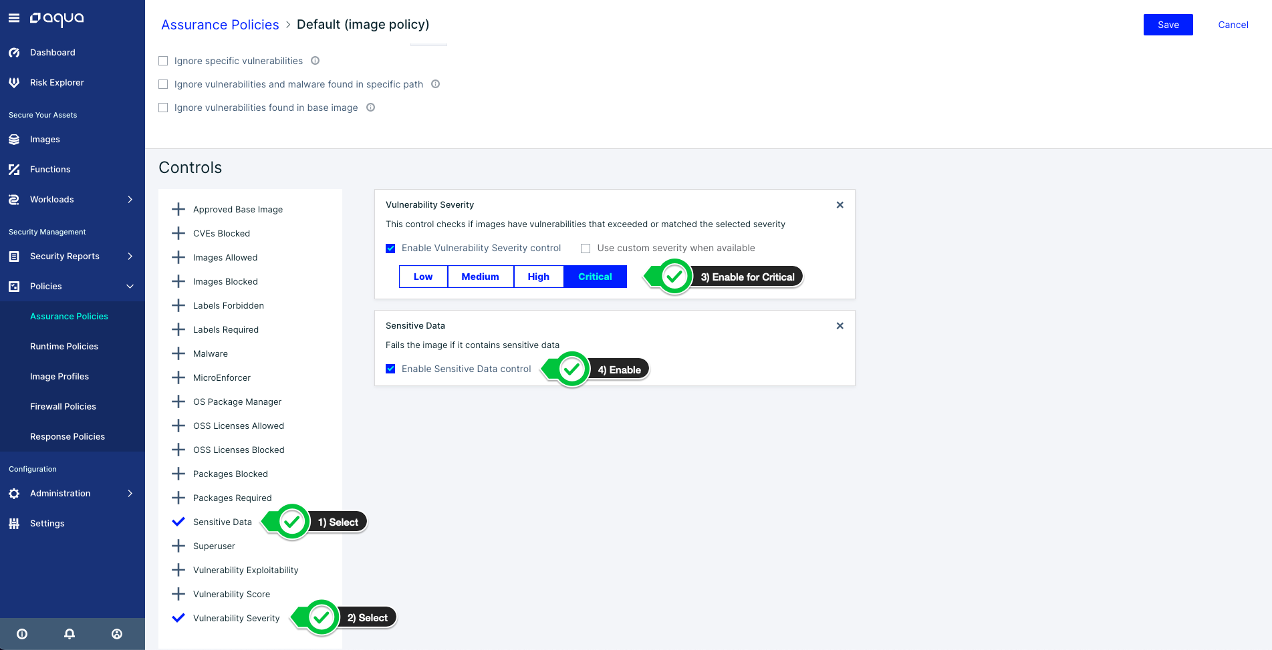Viewport: 1272px width, 650px height.
Task: Click the Assurance Policies breadcrumb link
Action: pos(220,25)
